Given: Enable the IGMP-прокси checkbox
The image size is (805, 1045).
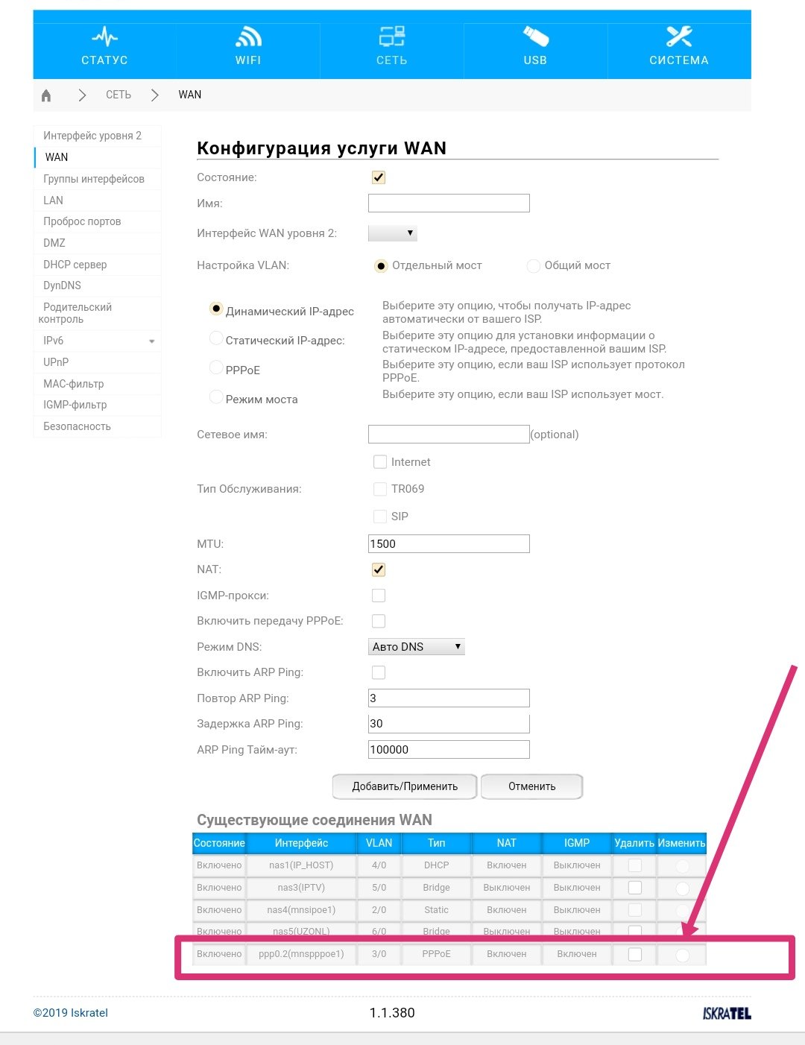Looking at the screenshot, I should [379, 596].
